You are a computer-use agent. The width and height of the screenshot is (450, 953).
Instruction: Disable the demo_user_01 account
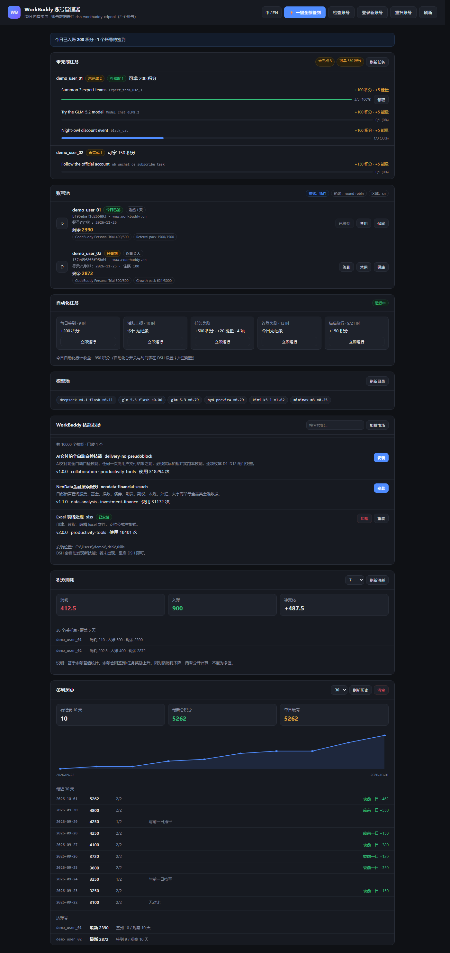tap(364, 223)
